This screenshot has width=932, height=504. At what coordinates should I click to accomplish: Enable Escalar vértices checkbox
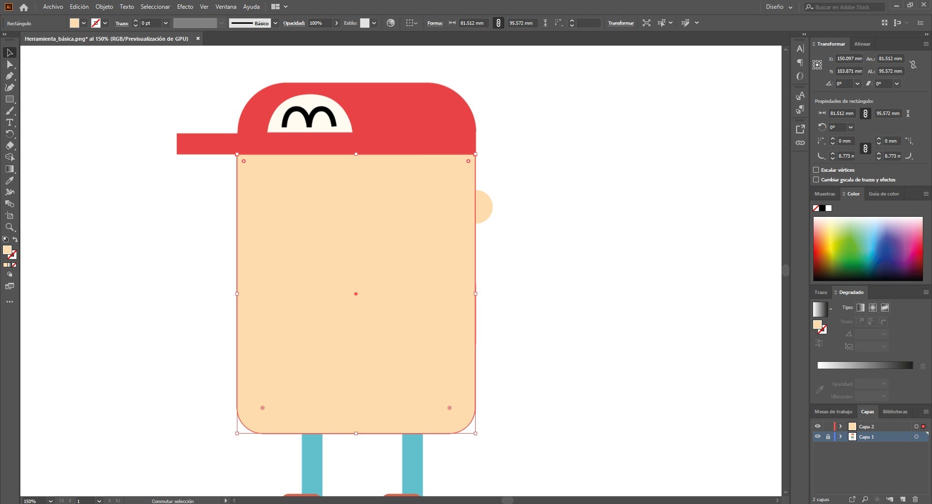tap(816, 170)
